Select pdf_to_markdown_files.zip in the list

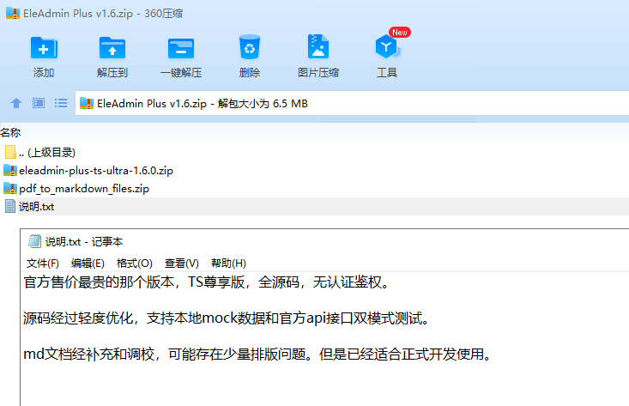pyautogui.click(x=314, y=189)
